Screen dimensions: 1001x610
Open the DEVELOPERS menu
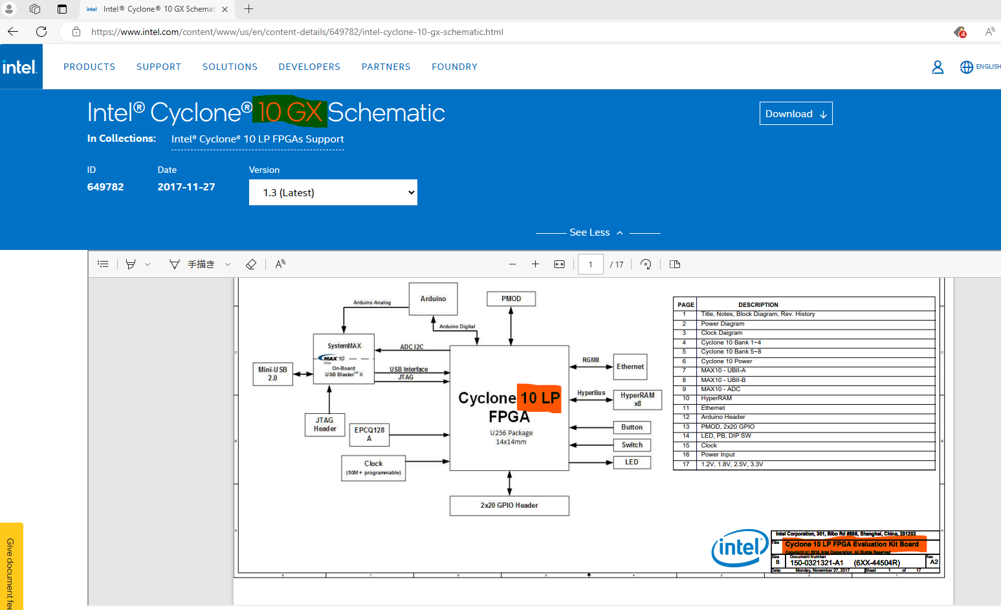pyautogui.click(x=309, y=67)
